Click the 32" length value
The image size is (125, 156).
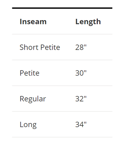81,99
